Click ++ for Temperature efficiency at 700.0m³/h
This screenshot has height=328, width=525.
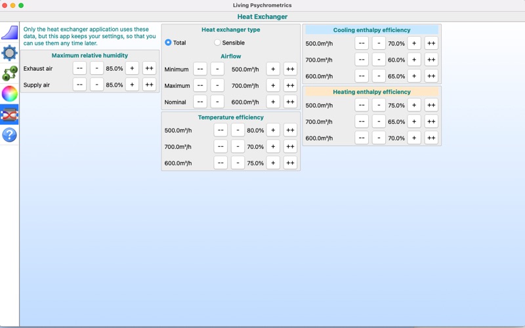(290, 146)
